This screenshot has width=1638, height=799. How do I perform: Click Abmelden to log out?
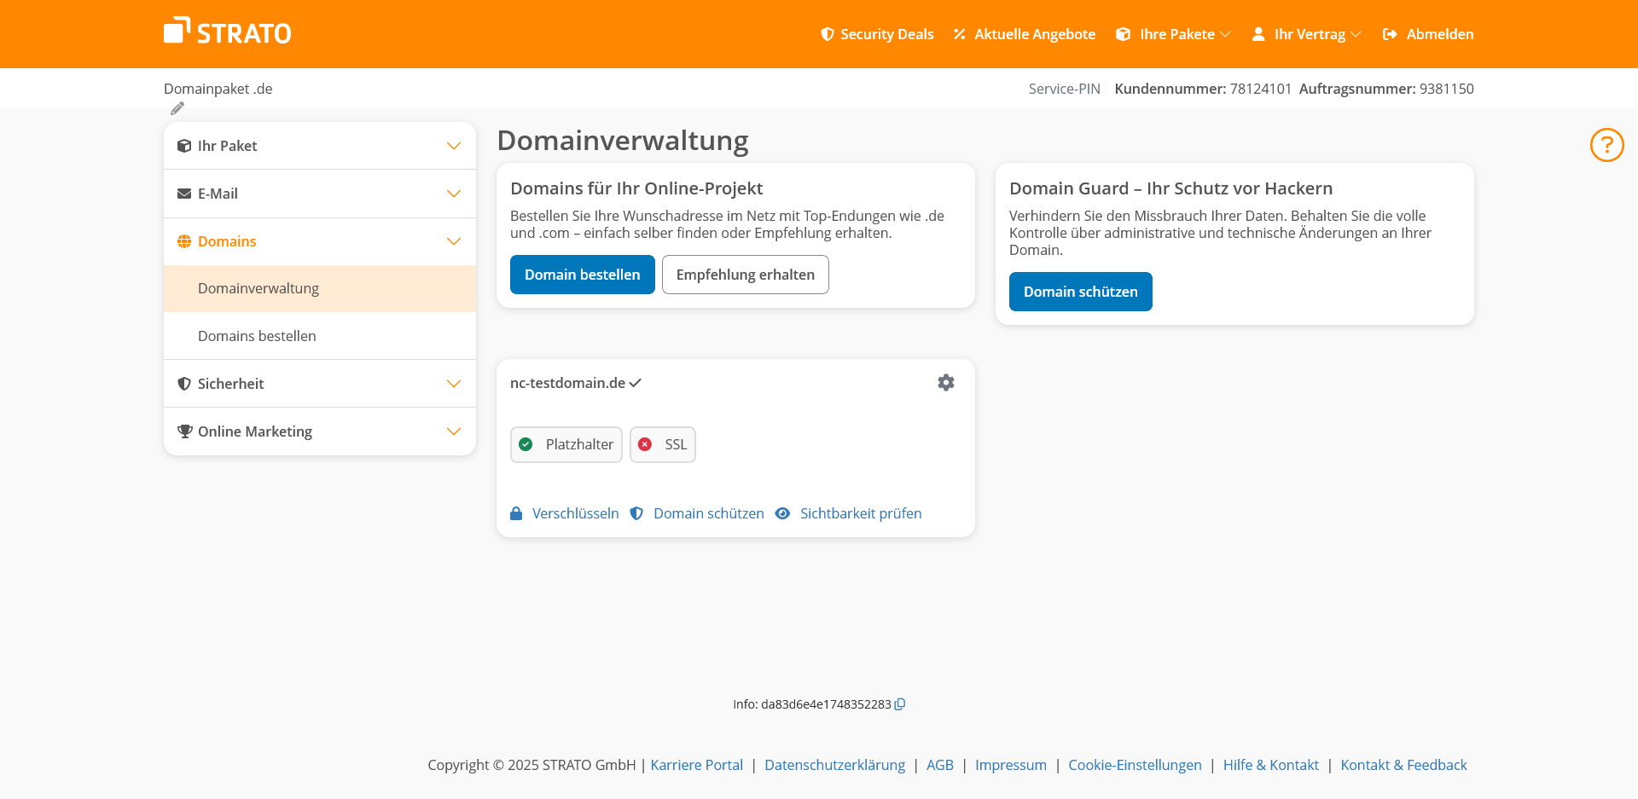point(1428,34)
